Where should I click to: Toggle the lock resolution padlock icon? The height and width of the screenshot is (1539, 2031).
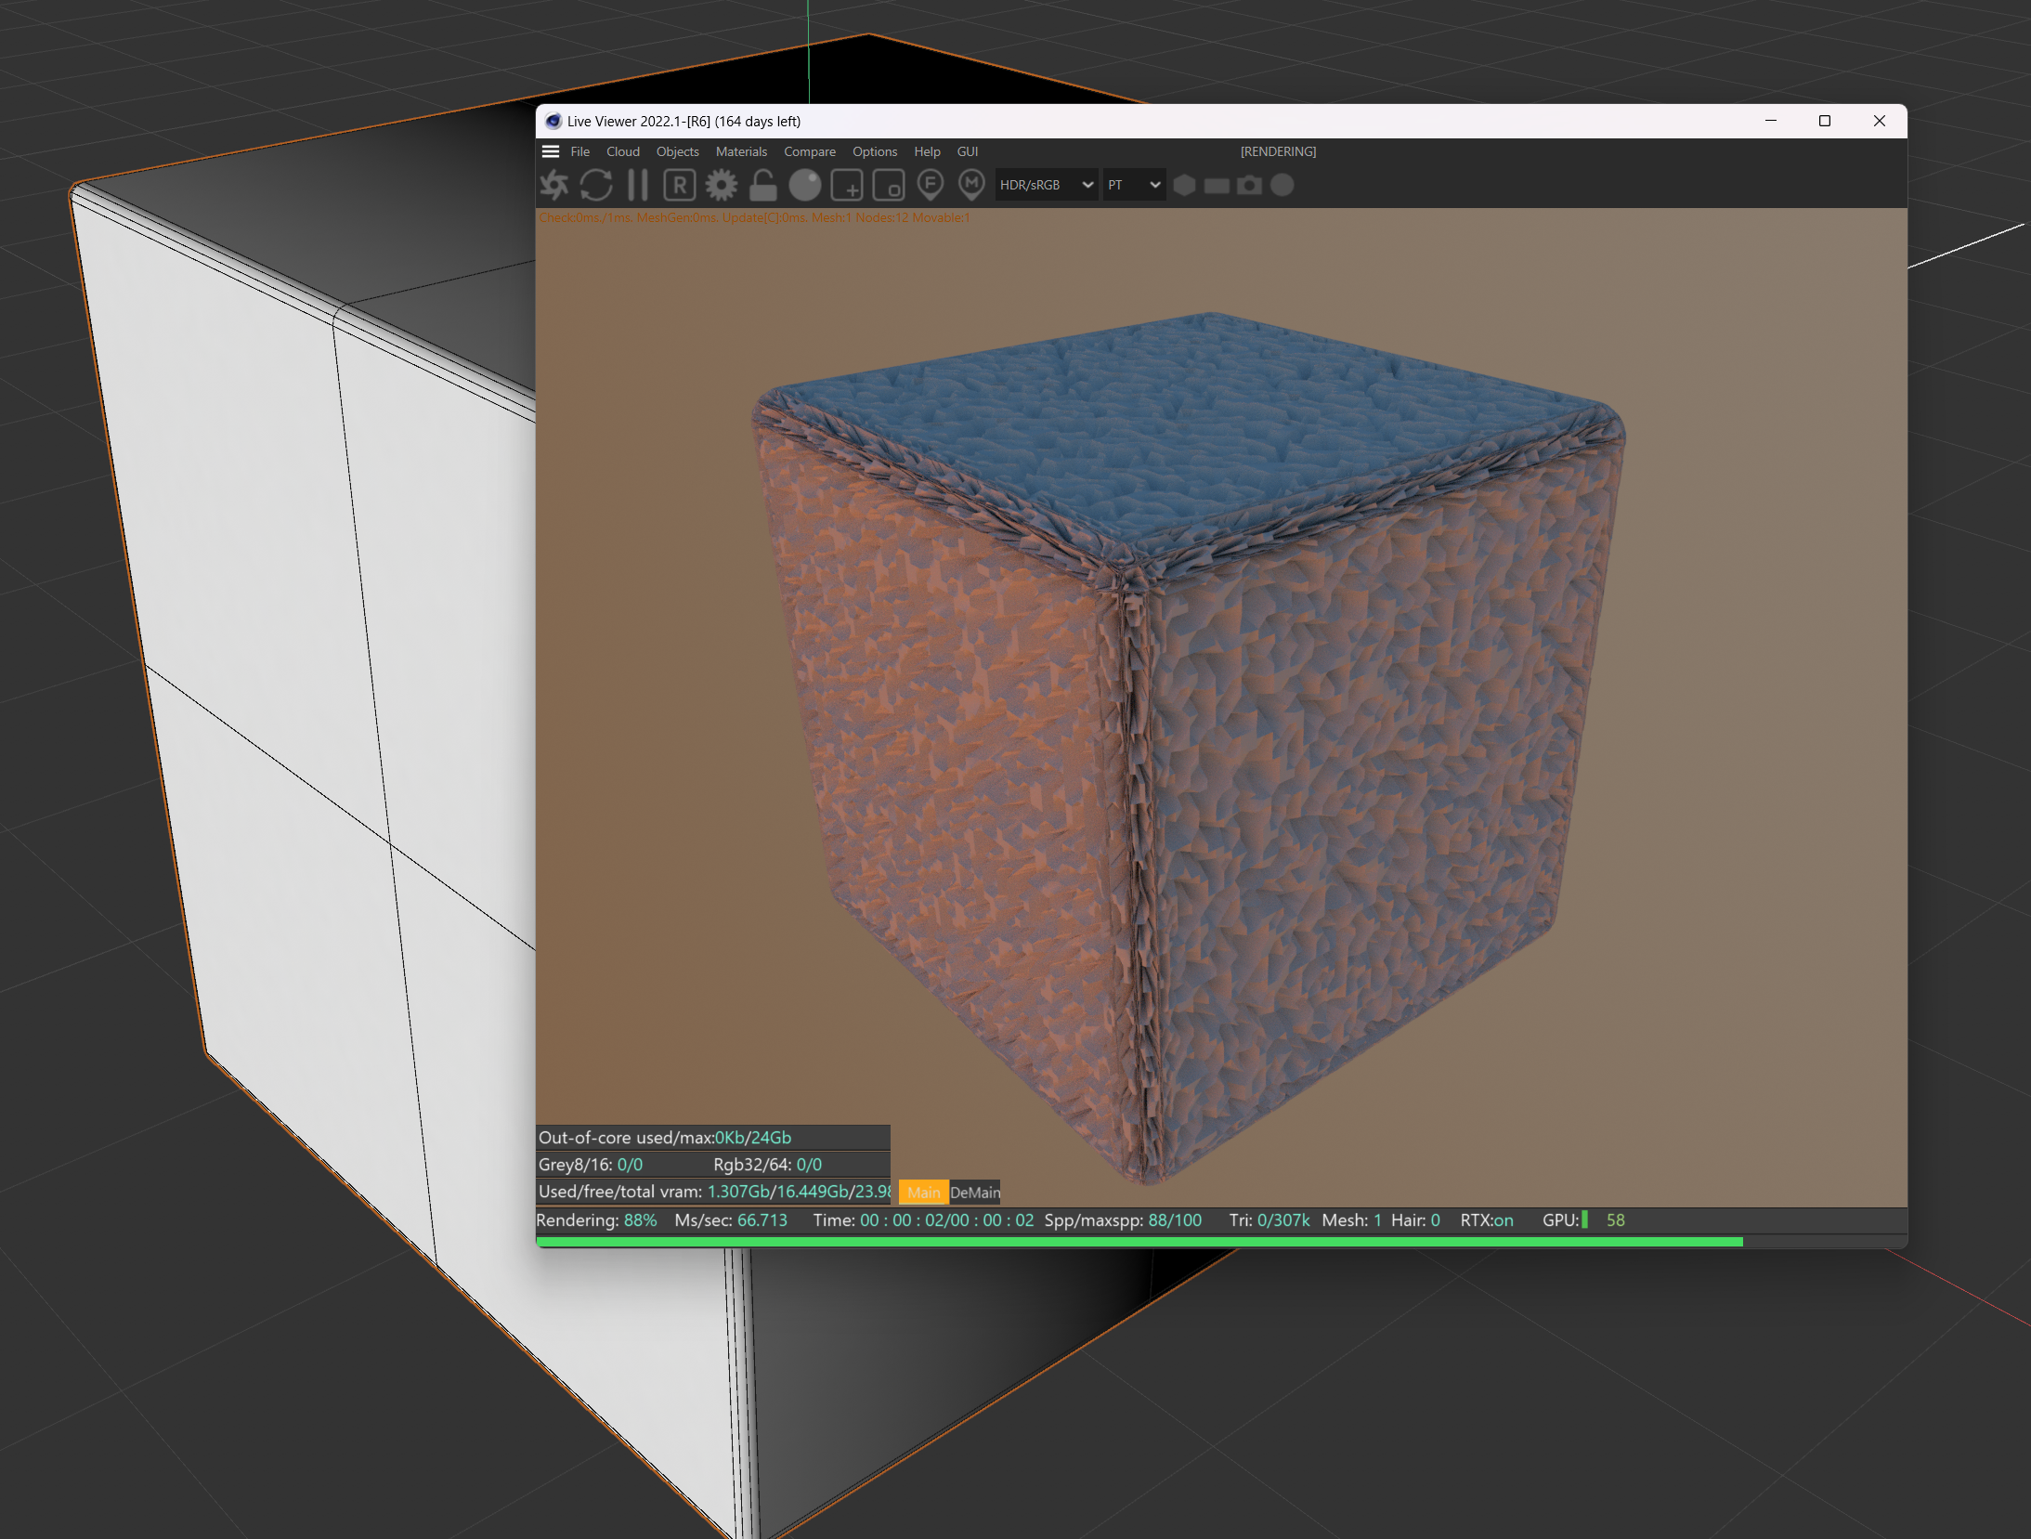click(762, 185)
